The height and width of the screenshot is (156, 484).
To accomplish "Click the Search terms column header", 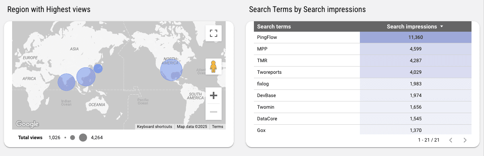I will point(274,26).
